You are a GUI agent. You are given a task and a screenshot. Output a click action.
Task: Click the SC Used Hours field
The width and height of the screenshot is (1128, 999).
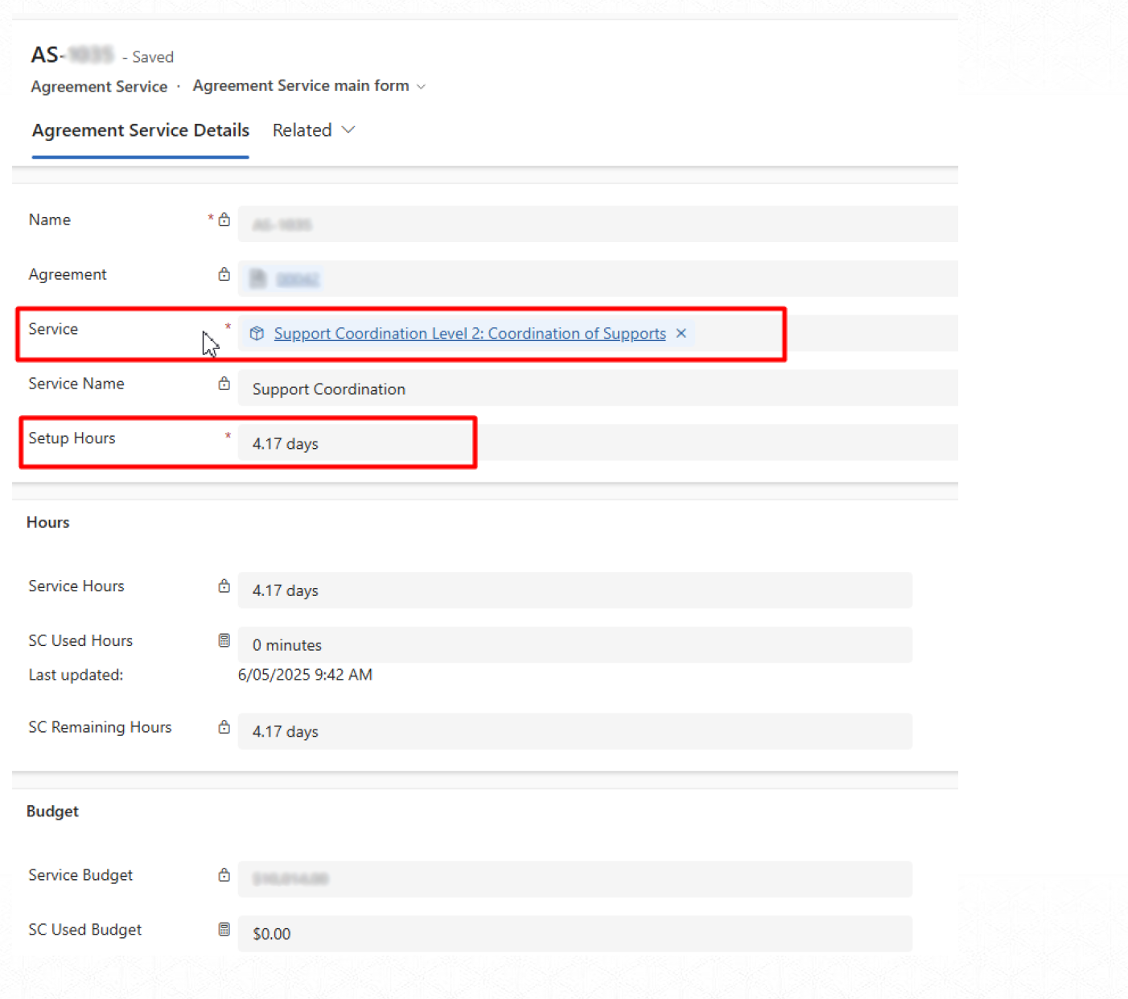click(574, 645)
